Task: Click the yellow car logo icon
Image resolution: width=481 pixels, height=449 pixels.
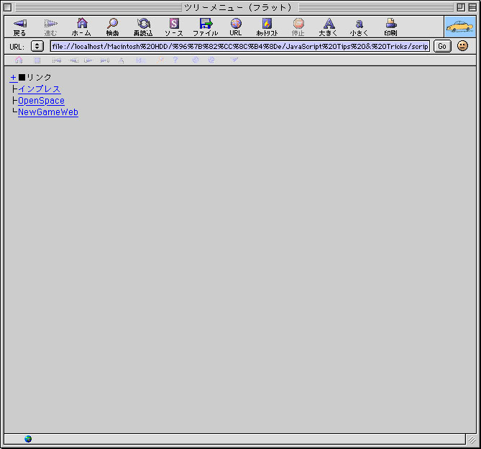Action: pos(460,27)
